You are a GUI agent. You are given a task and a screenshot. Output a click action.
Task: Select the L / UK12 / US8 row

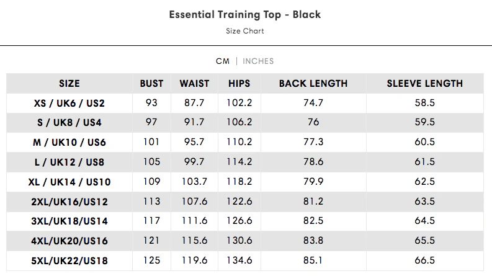[x=69, y=162]
